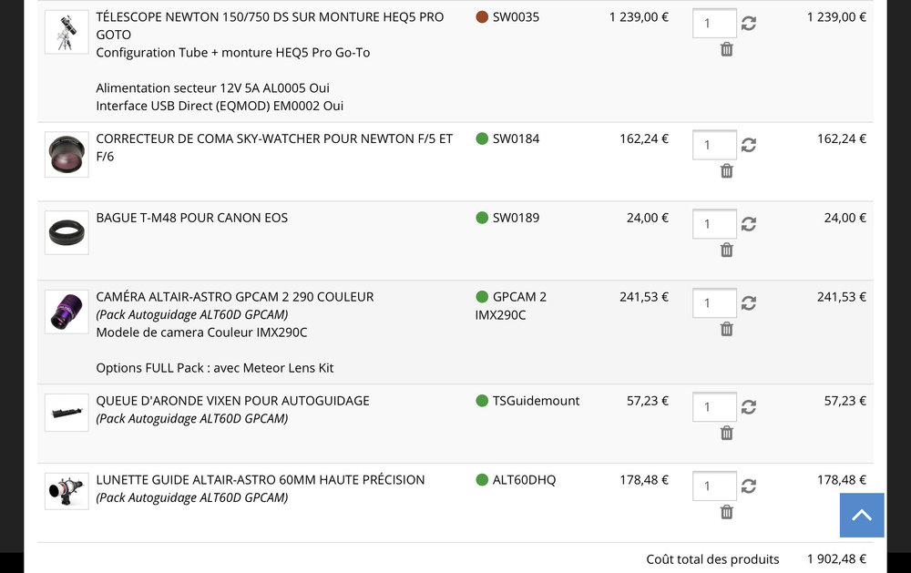
Task: Edit quantity field for Altair GPCAM camera
Action: pos(714,303)
